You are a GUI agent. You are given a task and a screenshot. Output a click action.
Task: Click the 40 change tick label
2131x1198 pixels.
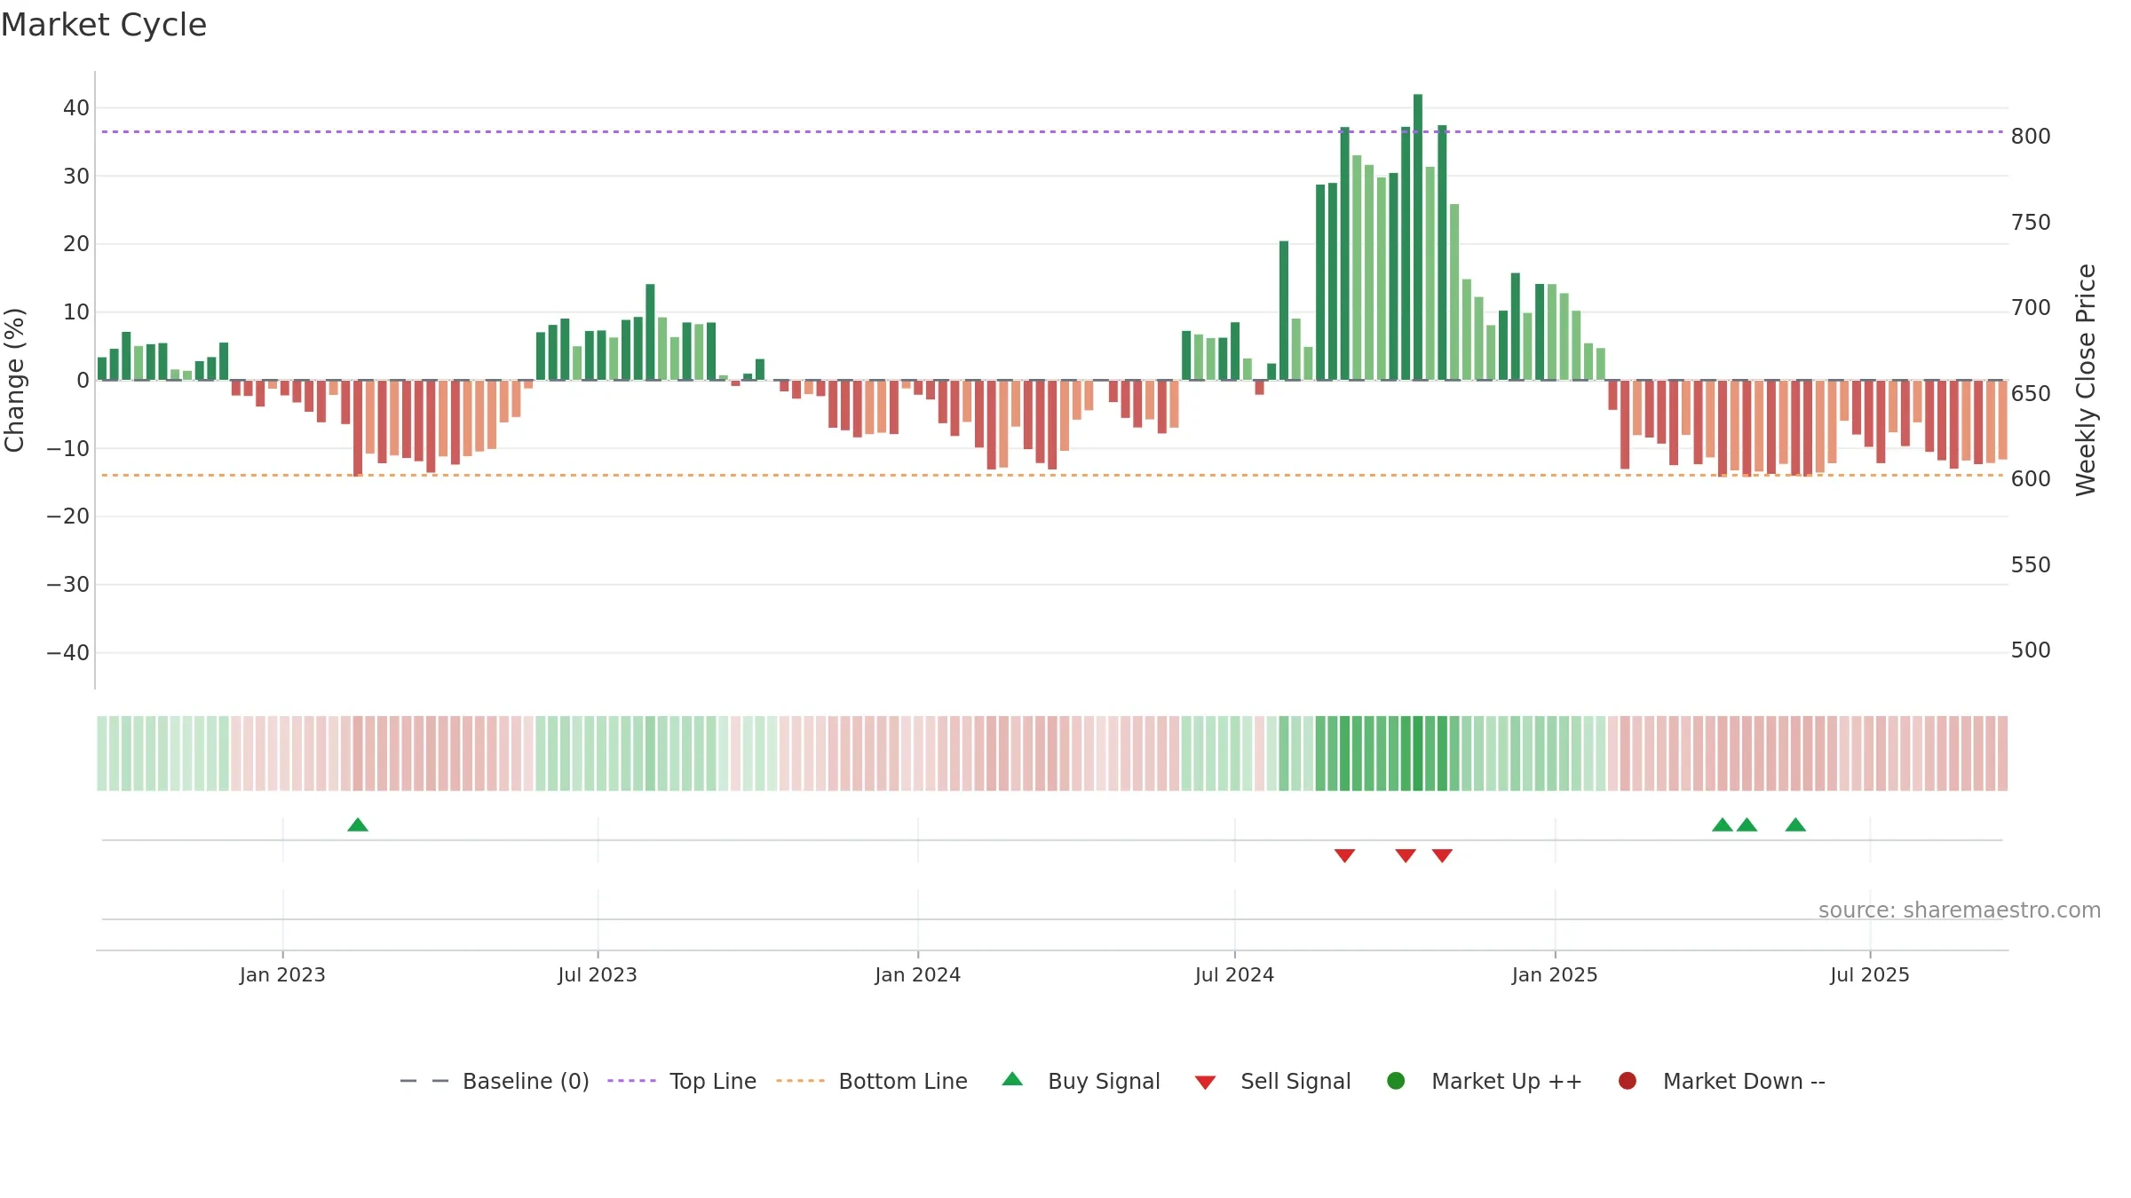tap(76, 108)
